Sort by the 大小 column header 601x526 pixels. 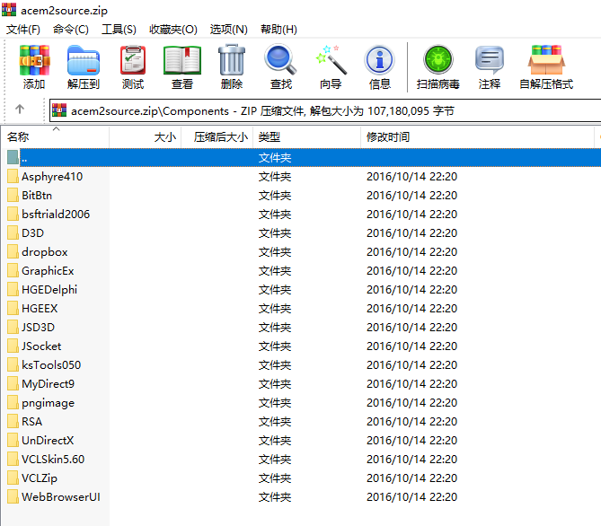pos(146,136)
